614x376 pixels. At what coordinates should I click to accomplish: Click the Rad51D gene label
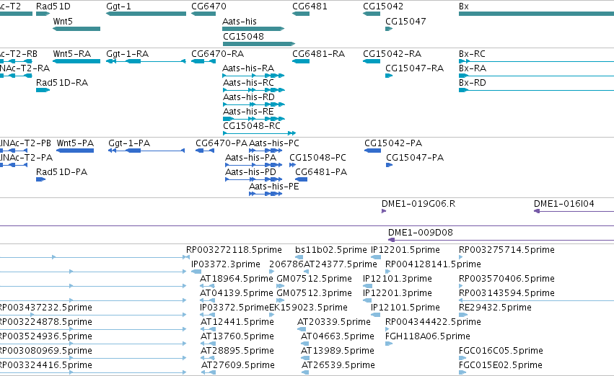[x=53, y=6]
